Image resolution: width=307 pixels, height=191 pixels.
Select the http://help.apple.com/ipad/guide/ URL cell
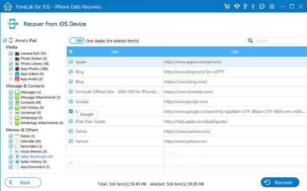point(235,121)
